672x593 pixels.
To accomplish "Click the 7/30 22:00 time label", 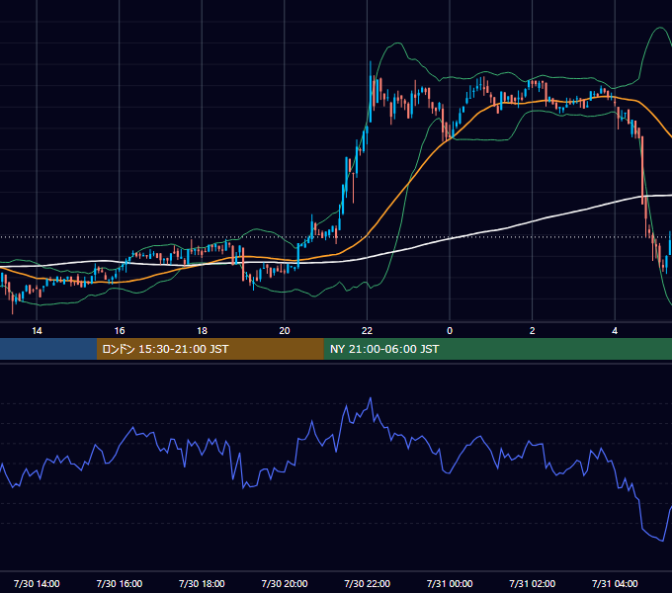I will click(x=368, y=583).
